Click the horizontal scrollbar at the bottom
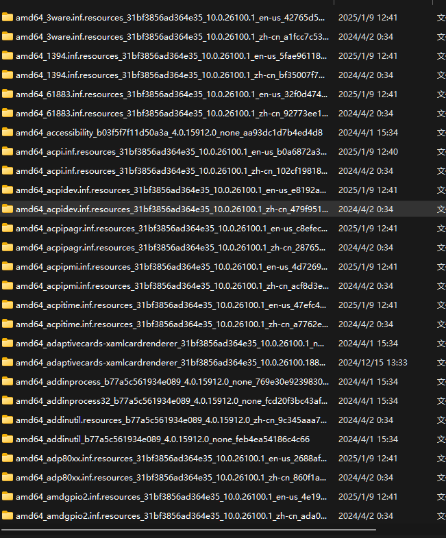Image resolution: width=446 pixels, height=538 pixels. 188,528
